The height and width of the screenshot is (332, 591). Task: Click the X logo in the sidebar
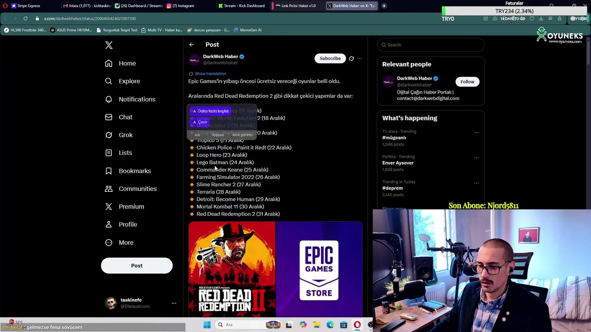(x=109, y=45)
